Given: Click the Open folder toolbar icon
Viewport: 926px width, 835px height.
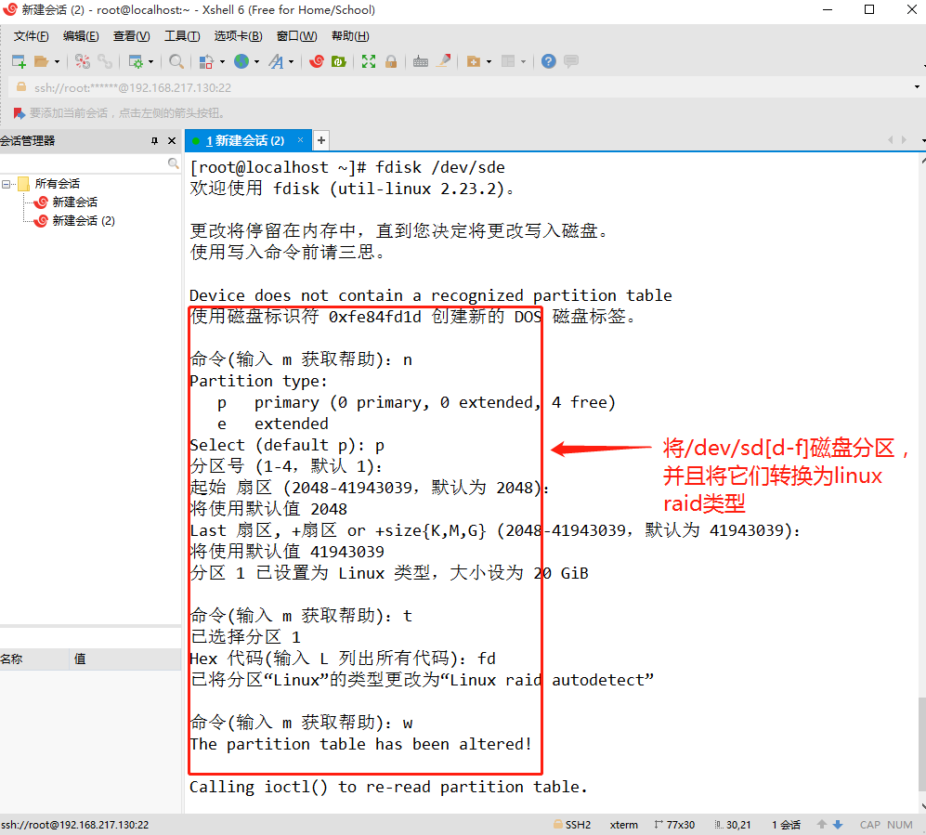Looking at the screenshot, I should pyautogui.click(x=42, y=61).
